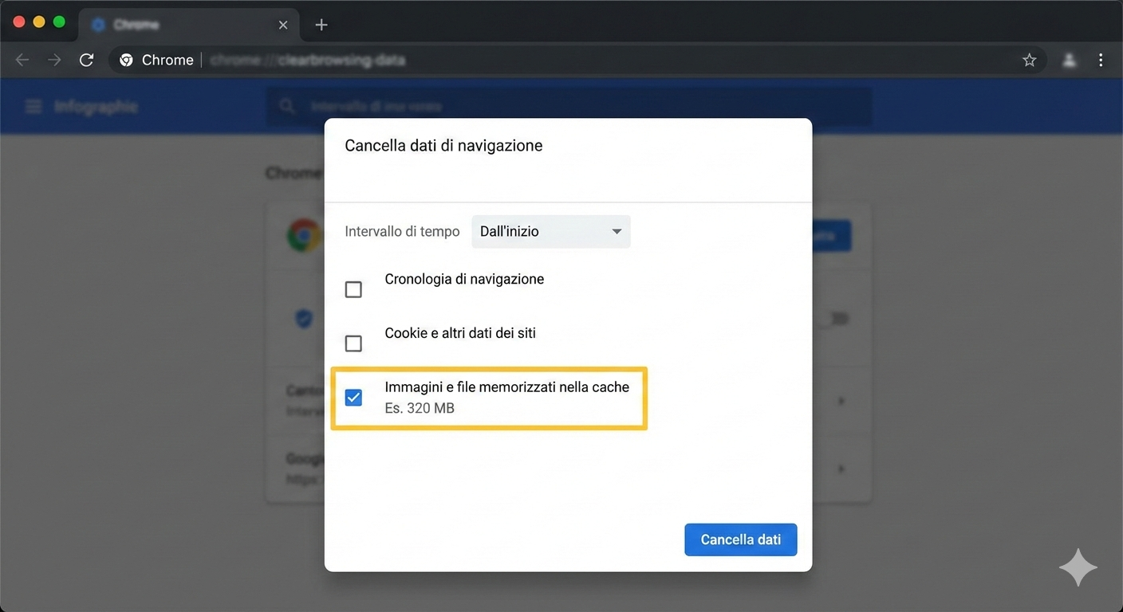Open Chrome three-dot menu
1123x612 pixels.
coord(1101,60)
